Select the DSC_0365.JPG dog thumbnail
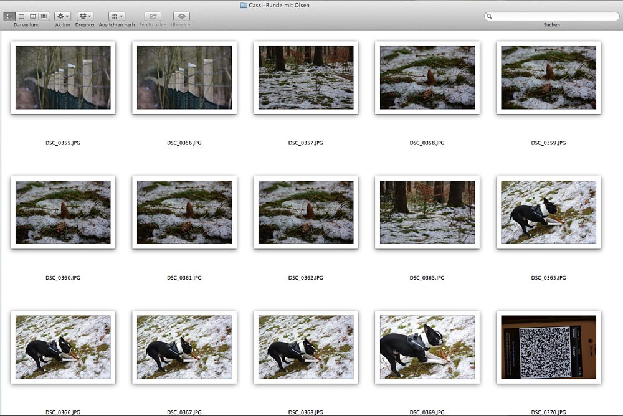This screenshot has width=623, height=416. (549, 212)
